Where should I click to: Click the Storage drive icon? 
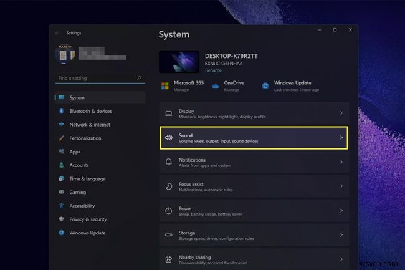[x=169, y=235]
